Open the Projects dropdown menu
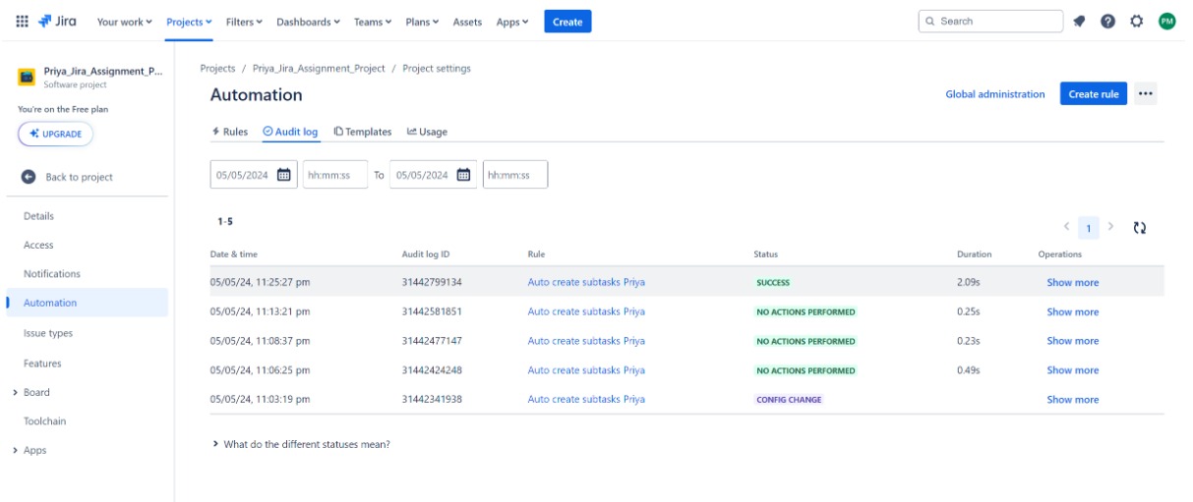The image size is (1193, 502). (189, 22)
